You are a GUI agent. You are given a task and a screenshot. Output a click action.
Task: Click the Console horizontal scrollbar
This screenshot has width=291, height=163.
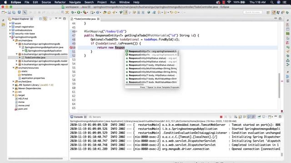pos(106,158)
